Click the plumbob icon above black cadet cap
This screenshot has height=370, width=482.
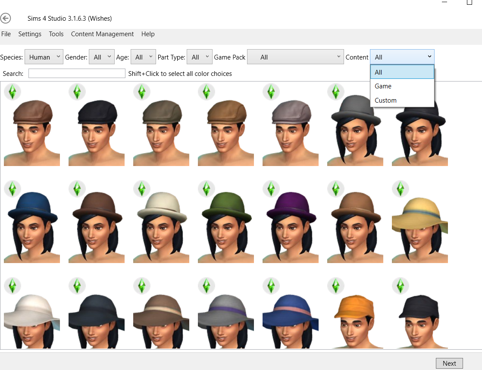coord(400,286)
